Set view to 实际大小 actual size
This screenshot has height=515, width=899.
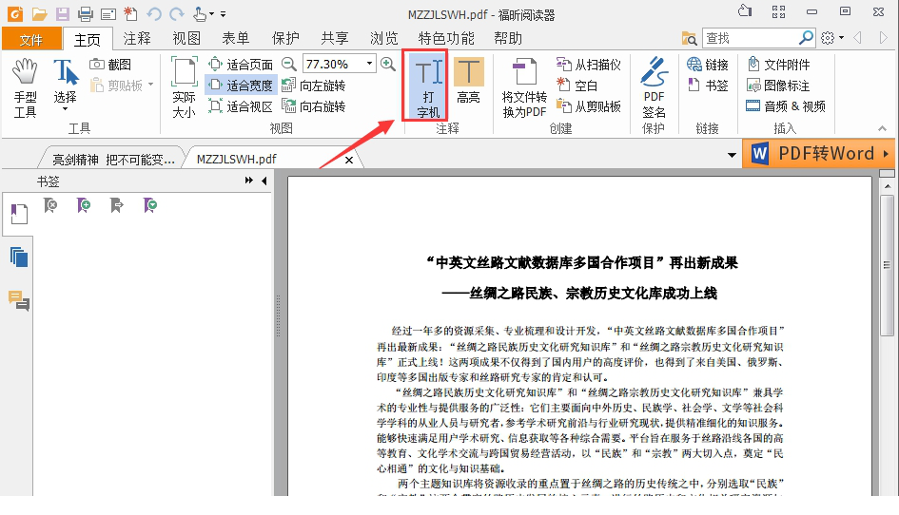(184, 87)
